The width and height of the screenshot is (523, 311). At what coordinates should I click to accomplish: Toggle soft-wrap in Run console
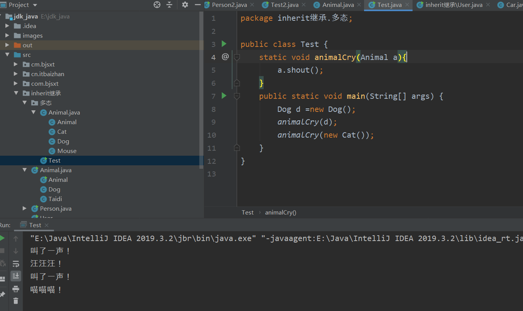(16, 264)
